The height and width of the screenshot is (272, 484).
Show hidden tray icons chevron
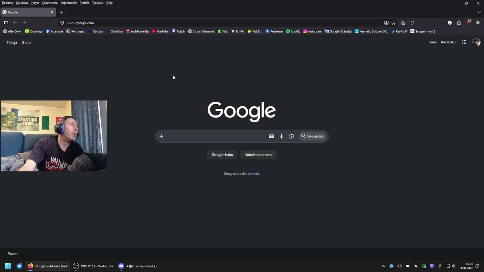coord(383,266)
